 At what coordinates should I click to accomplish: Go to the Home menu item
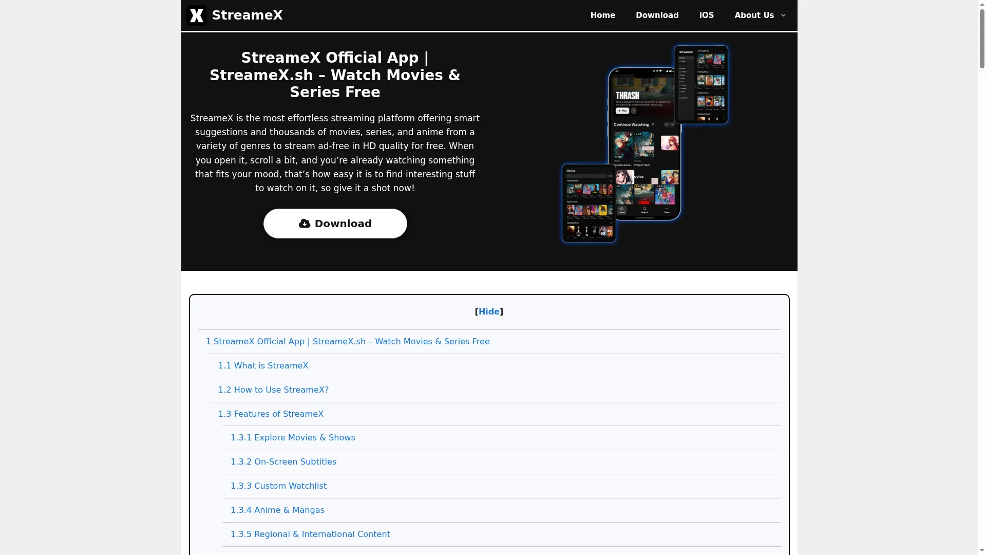(602, 15)
